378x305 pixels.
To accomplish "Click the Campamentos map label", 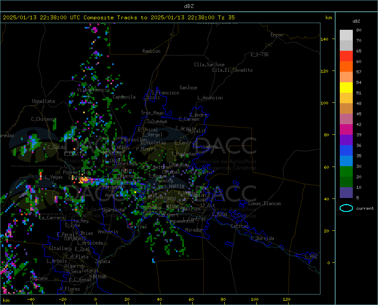I will click(180, 221).
